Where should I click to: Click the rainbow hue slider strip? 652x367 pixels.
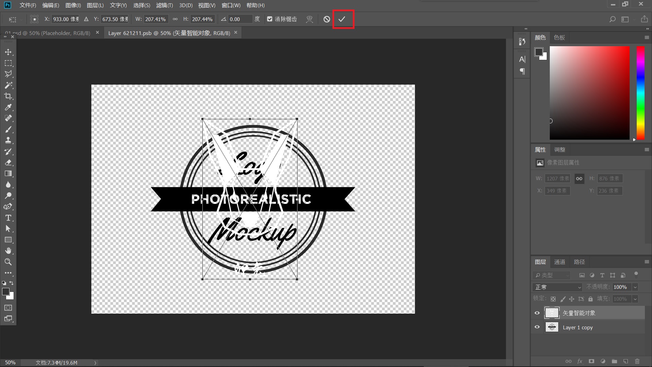[640, 93]
